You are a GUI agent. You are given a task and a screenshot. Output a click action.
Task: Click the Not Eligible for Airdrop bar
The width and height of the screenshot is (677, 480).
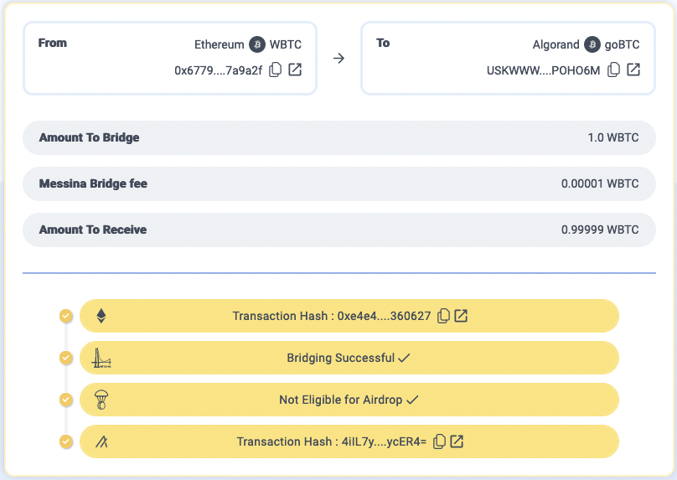349,400
